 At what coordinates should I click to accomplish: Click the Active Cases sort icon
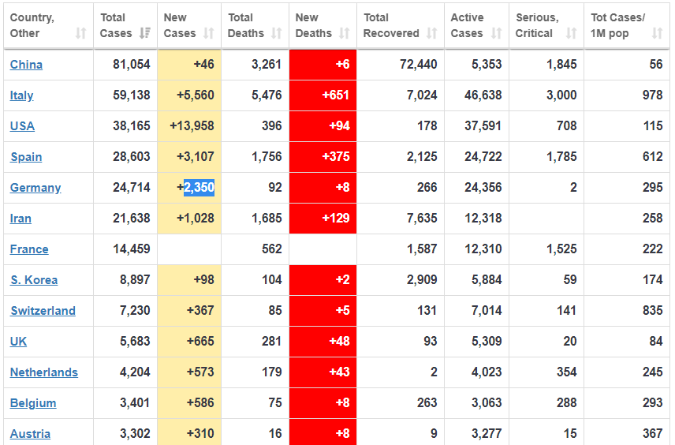(496, 33)
